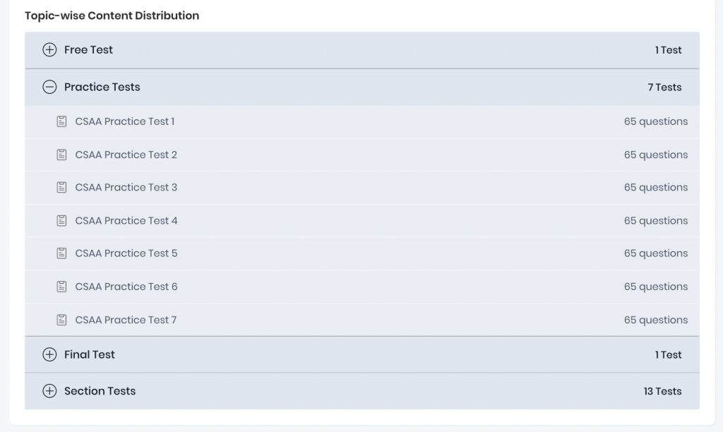Click the clipboard icon beside CSAA Practice Test 7

[61, 320]
